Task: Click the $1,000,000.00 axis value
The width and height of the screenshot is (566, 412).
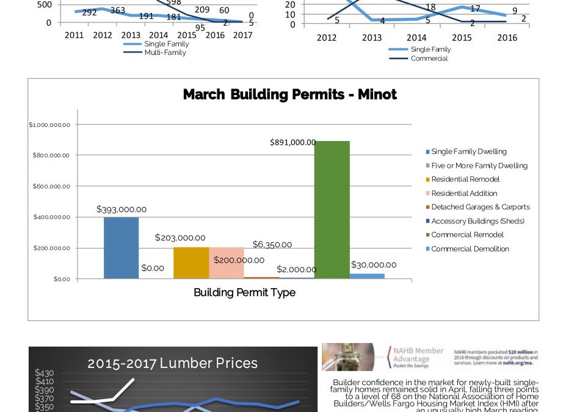Action: click(x=49, y=125)
